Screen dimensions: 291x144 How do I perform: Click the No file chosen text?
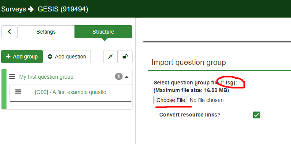[x=207, y=100]
